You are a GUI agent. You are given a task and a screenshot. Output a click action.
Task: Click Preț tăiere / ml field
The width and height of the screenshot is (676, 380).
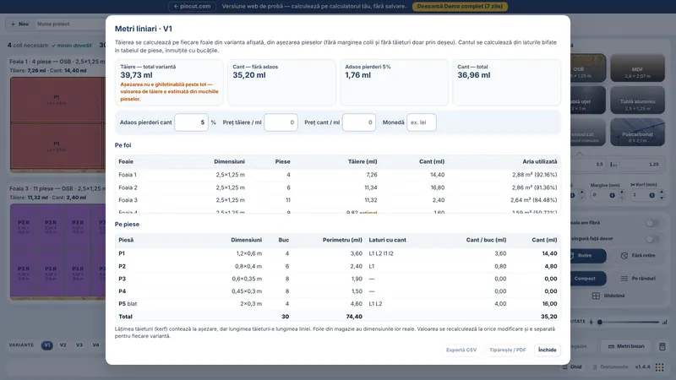281,122
